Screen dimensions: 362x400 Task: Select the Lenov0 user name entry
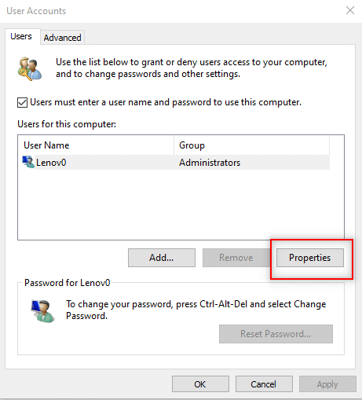coord(51,163)
